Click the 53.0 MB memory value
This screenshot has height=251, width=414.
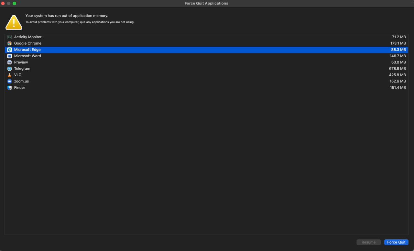point(398,62)
